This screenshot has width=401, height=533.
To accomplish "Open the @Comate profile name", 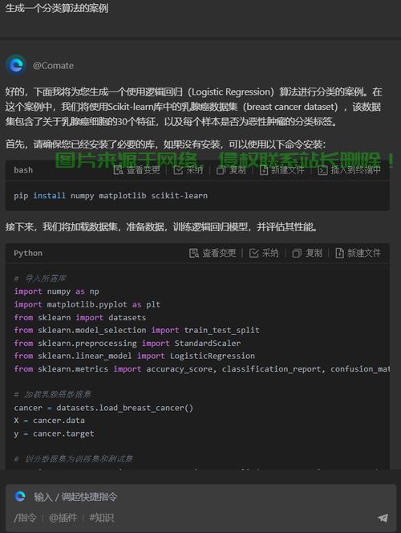I will [x=53, y=65].
